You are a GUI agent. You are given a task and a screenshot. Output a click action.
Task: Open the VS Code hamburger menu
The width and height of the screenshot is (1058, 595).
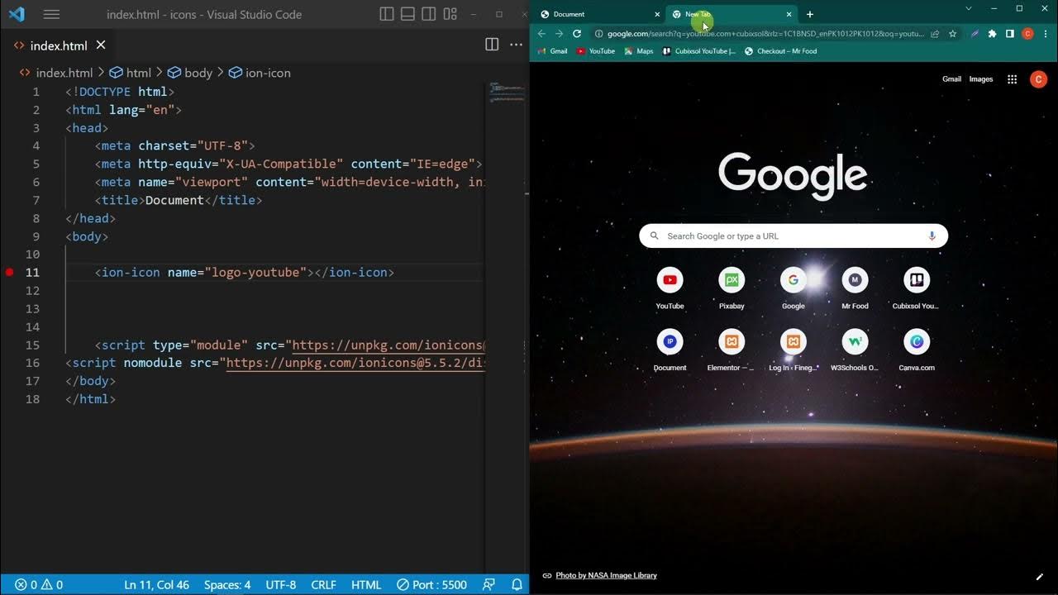[51, 14]
